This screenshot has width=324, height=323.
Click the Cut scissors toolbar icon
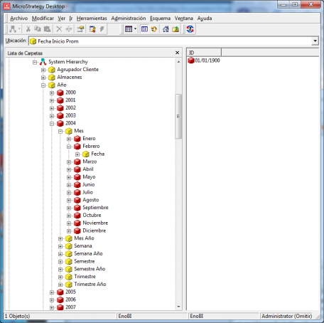[x=28, y=29]
